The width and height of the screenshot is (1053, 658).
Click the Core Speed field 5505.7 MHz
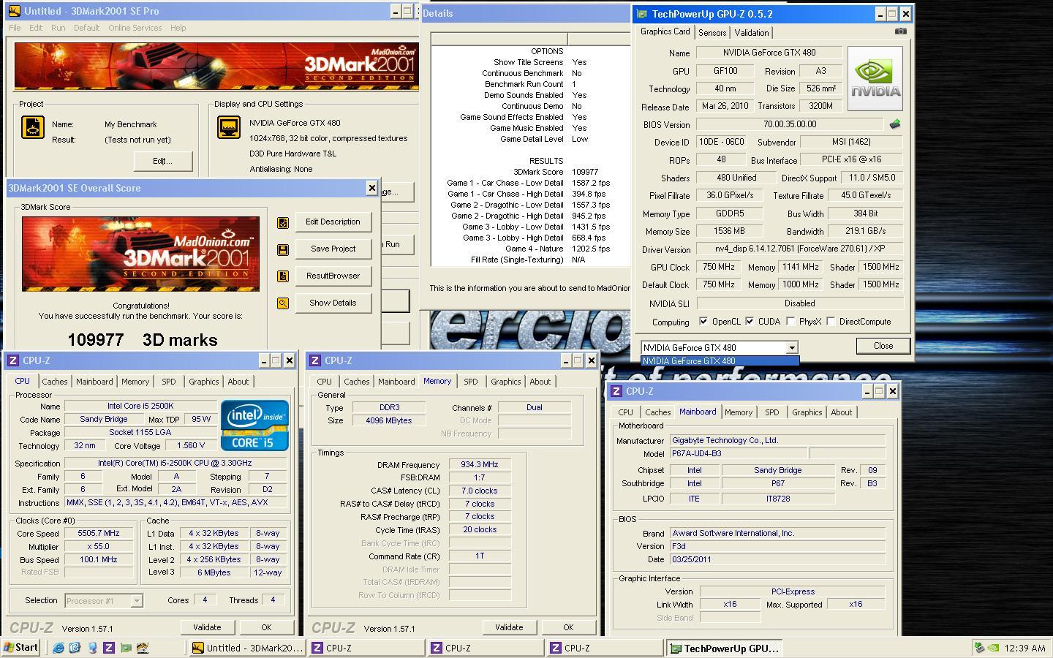coord(99,534)
